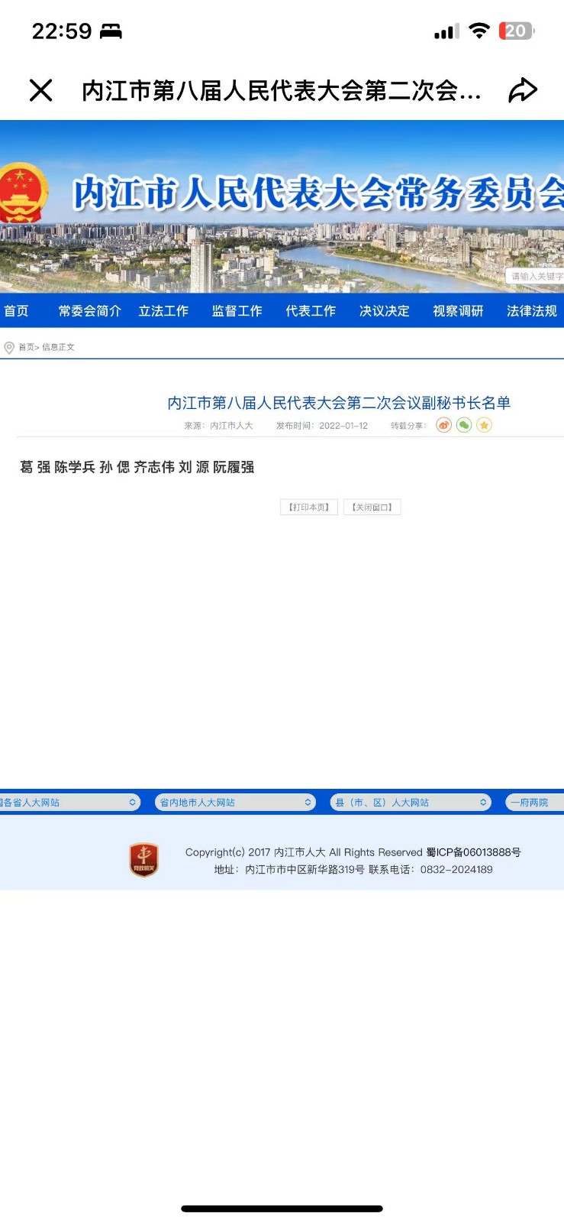Click the 蜀ICP备06013888号 link

pos(473,852)
